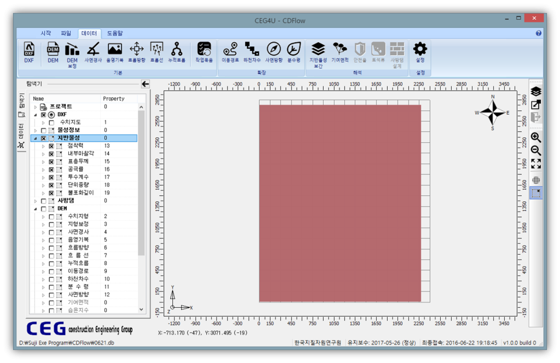Image resolution: width=560 pixels, height=363 pixels.
Task: Uncheck the 점착력 layer checkbox
Action: [51, 146]
